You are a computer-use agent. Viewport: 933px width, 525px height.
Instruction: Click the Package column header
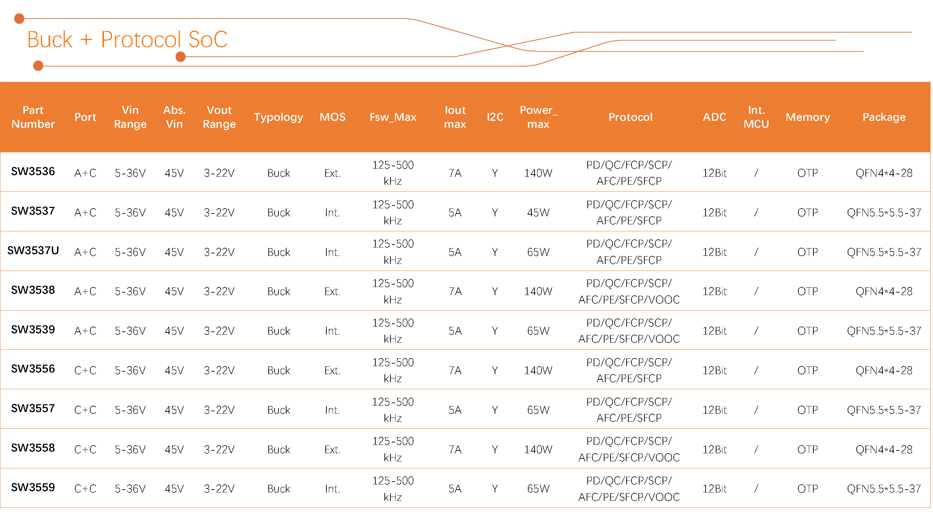click(884, 117)
